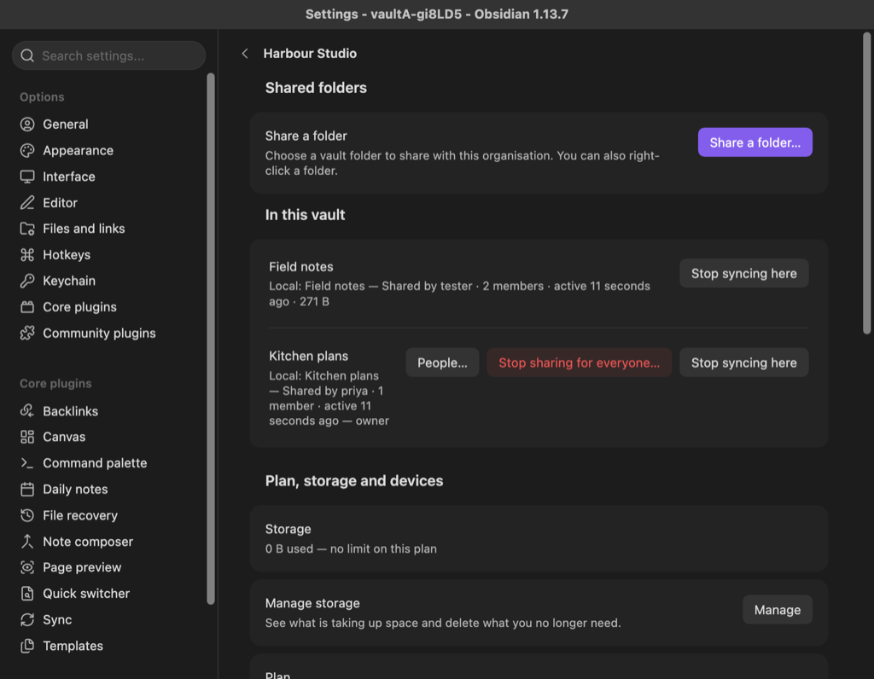Click the Sync circular arrows icon
This screenshot has height=679, width=874.
pos(27,619)
